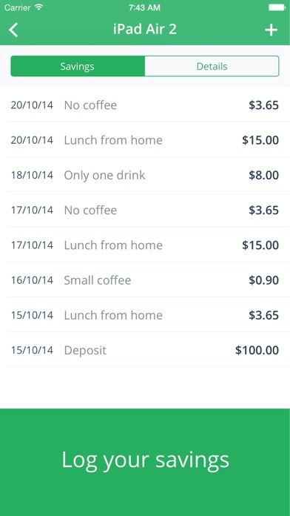Open the Small coffee entry
Viewport: 290px width, 516px height.
[x=145, y=279]
